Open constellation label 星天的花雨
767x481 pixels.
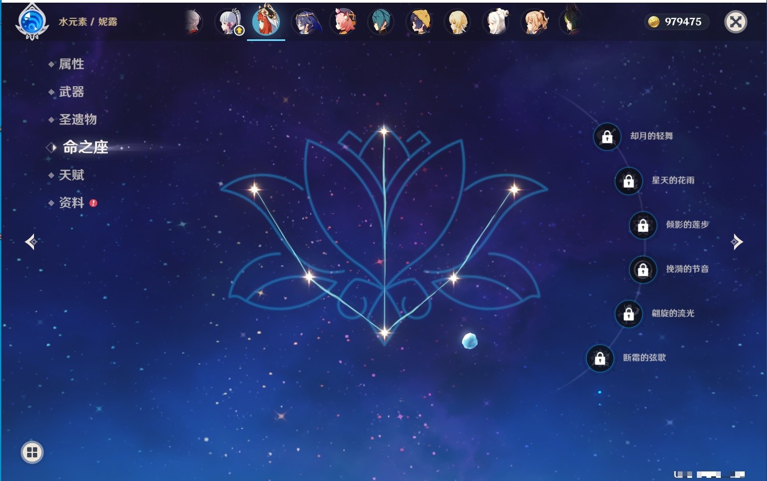point(673,180)
